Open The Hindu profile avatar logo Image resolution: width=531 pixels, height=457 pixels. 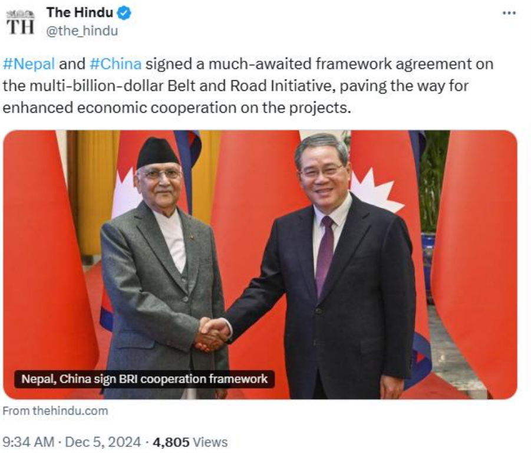pos(20,22)
